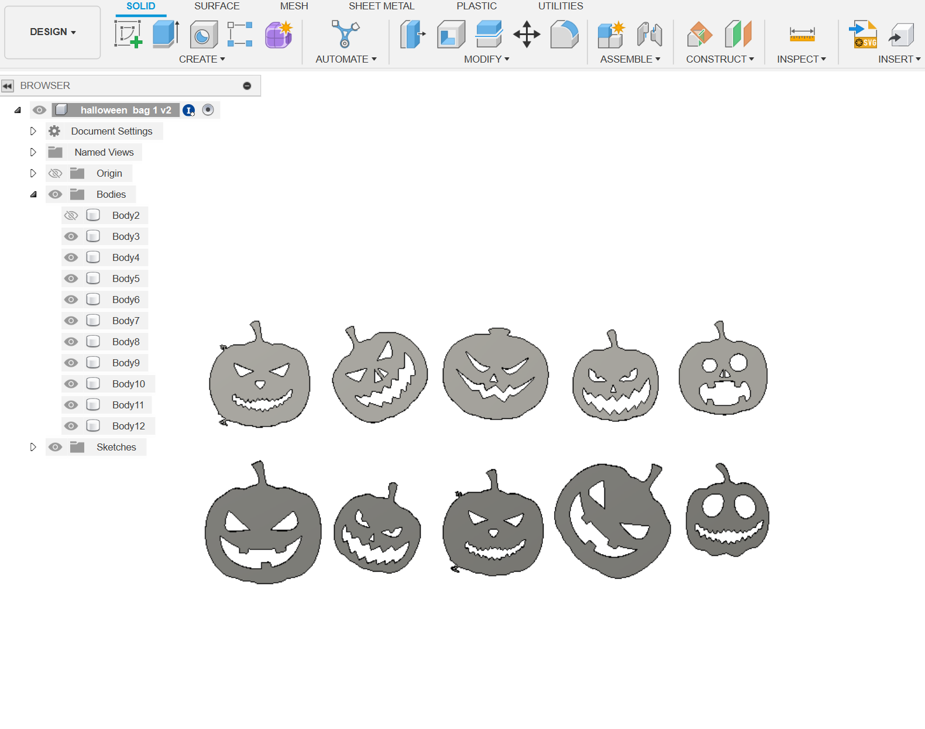The height and width of the screenshot is (729, 925).
Task: Select the Extrude tool icon
Action: click(166, 34)
